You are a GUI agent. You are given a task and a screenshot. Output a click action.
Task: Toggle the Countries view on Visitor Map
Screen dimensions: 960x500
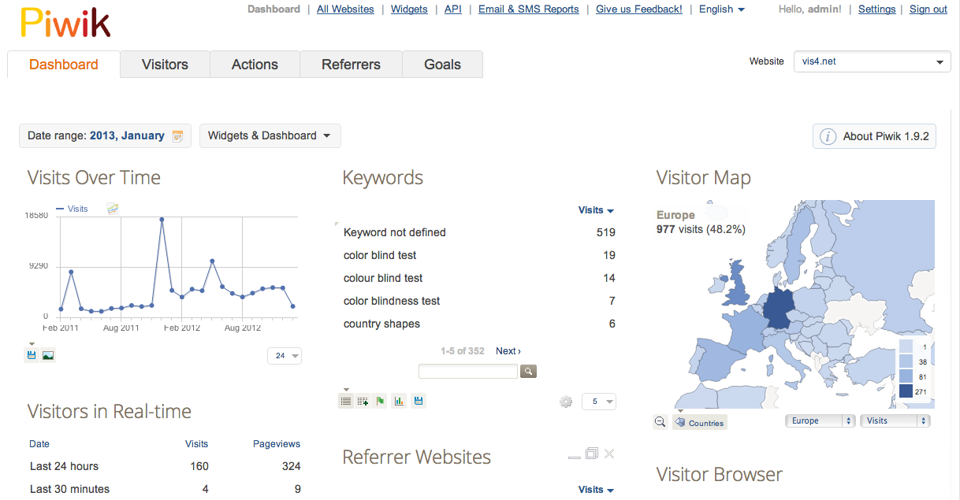coord(700,422)
